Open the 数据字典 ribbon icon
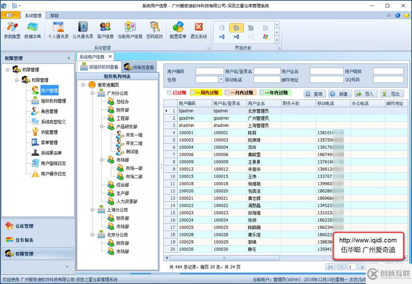Screen dimensions: 412x284 point(32,31)
